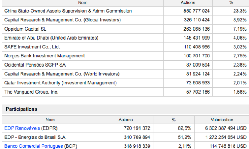The height and width of the screenshot is (149, 249).
Task: Click the Participations section heading
Action: [21, 109]
